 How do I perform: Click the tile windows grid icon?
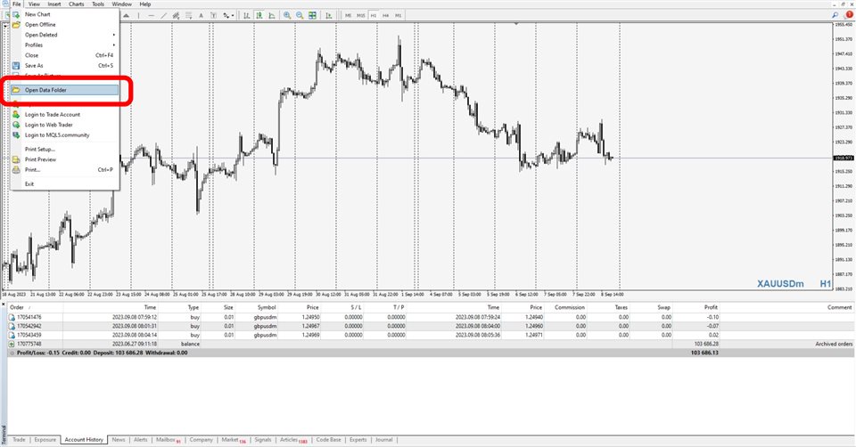pos(312,15)
